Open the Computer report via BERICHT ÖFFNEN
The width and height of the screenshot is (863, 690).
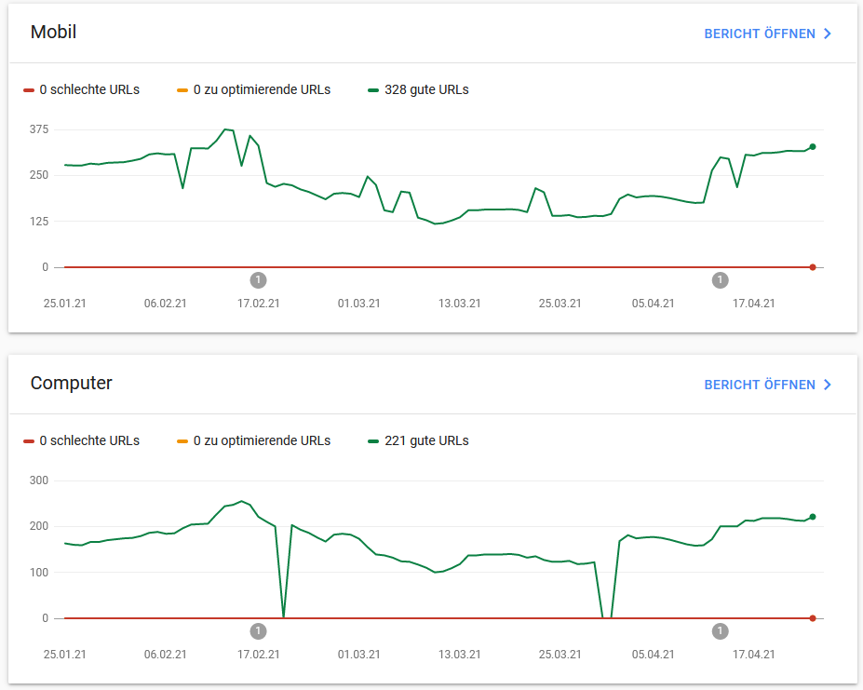759,385
